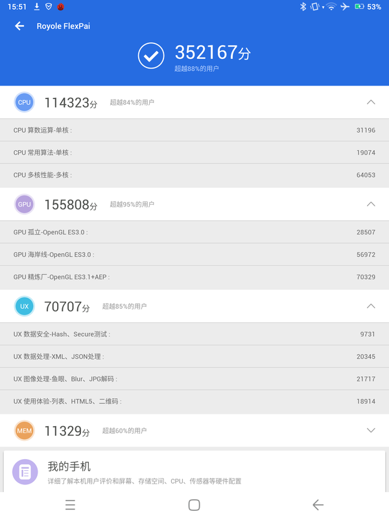The image size is (389, 518).
Task: Tap the value 21717
Action: click(366, 379)
